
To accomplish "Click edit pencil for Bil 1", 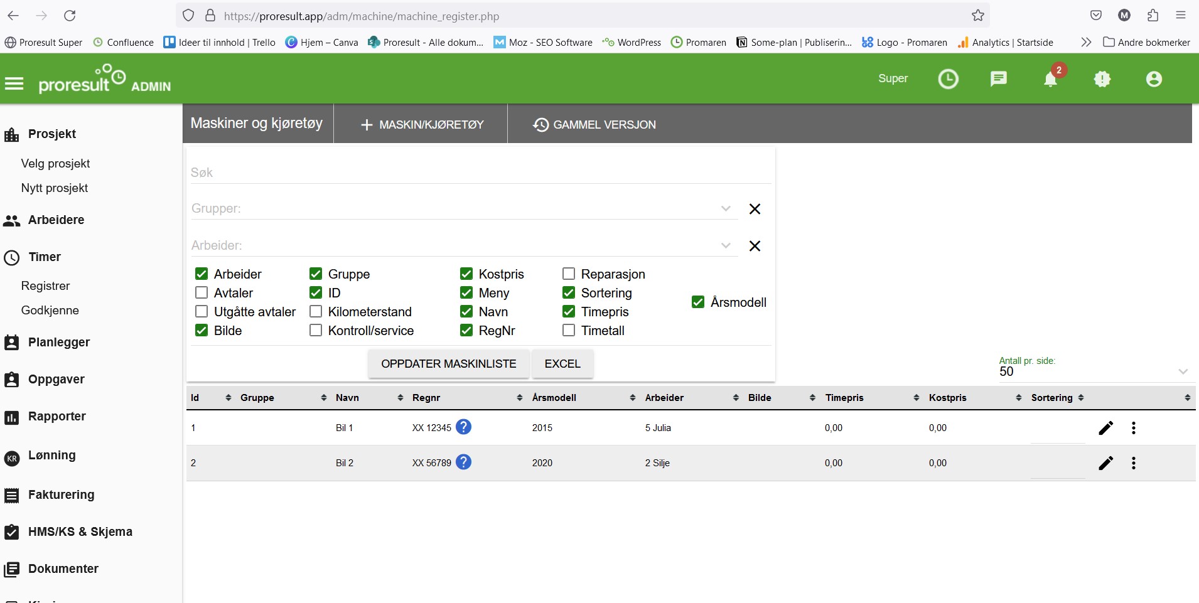I will click(x=1106, y=428).
